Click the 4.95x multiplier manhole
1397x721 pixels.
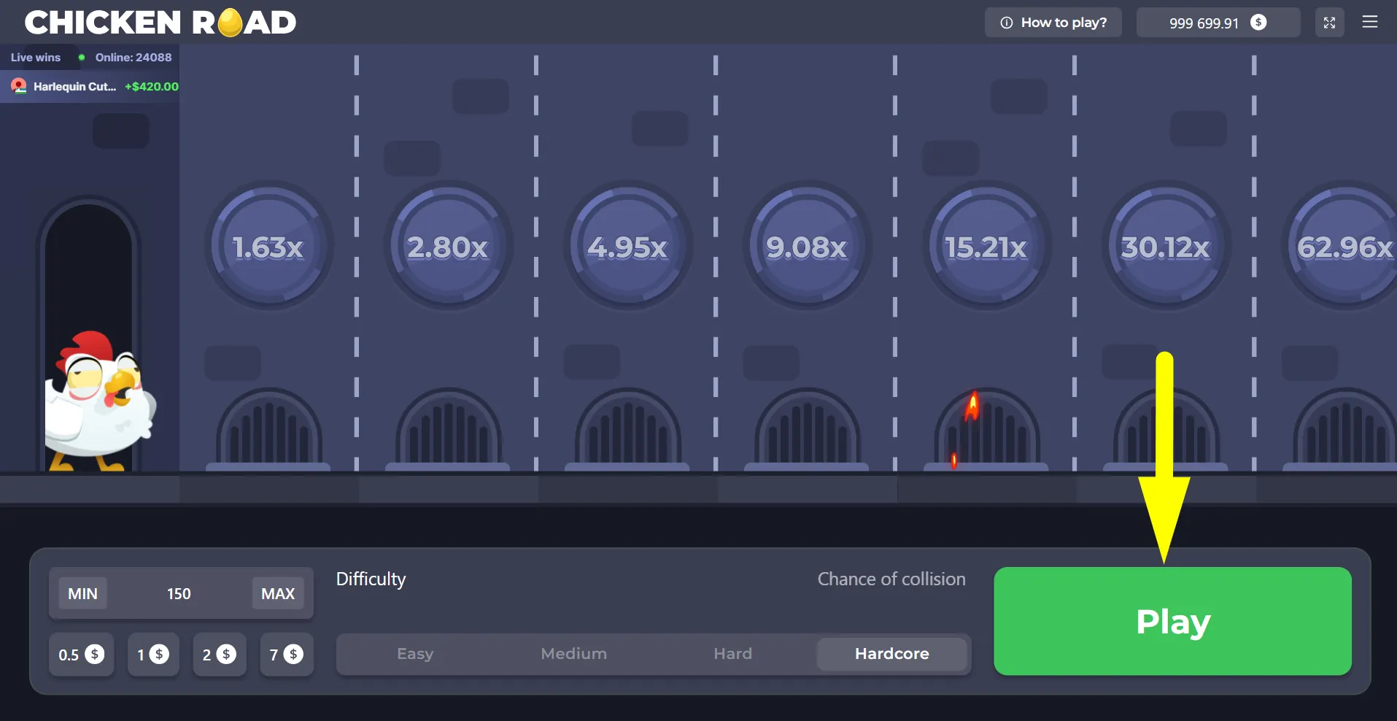pyautogui.click(x=627, y=246)
